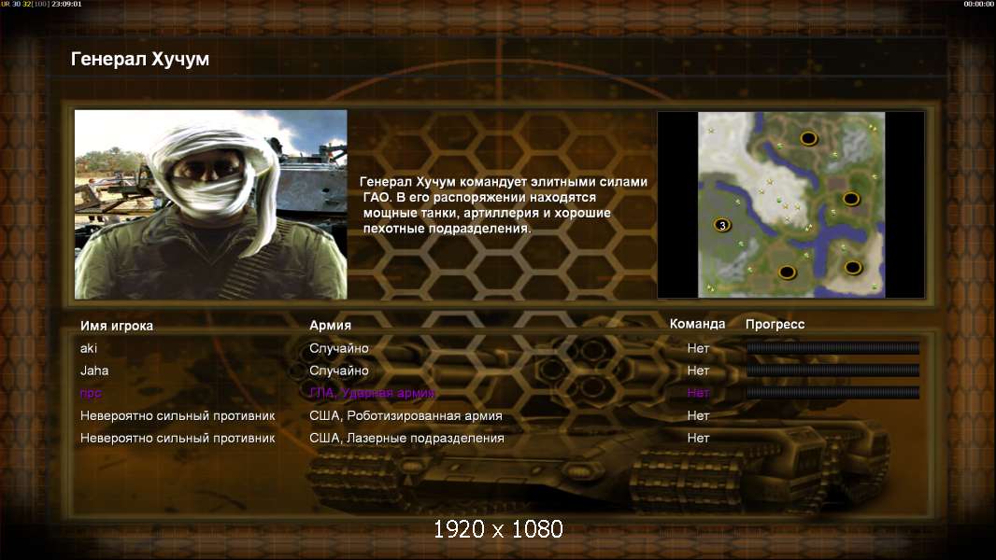Select the purple highlighted player name

click(91, 393)
